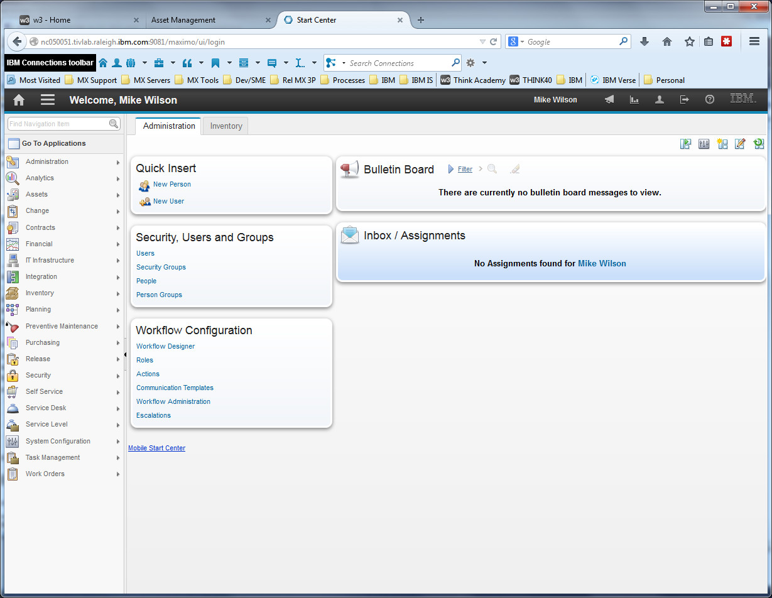Click the Firefox home icon
Screen dimensions: 772x598
(667, 41)
